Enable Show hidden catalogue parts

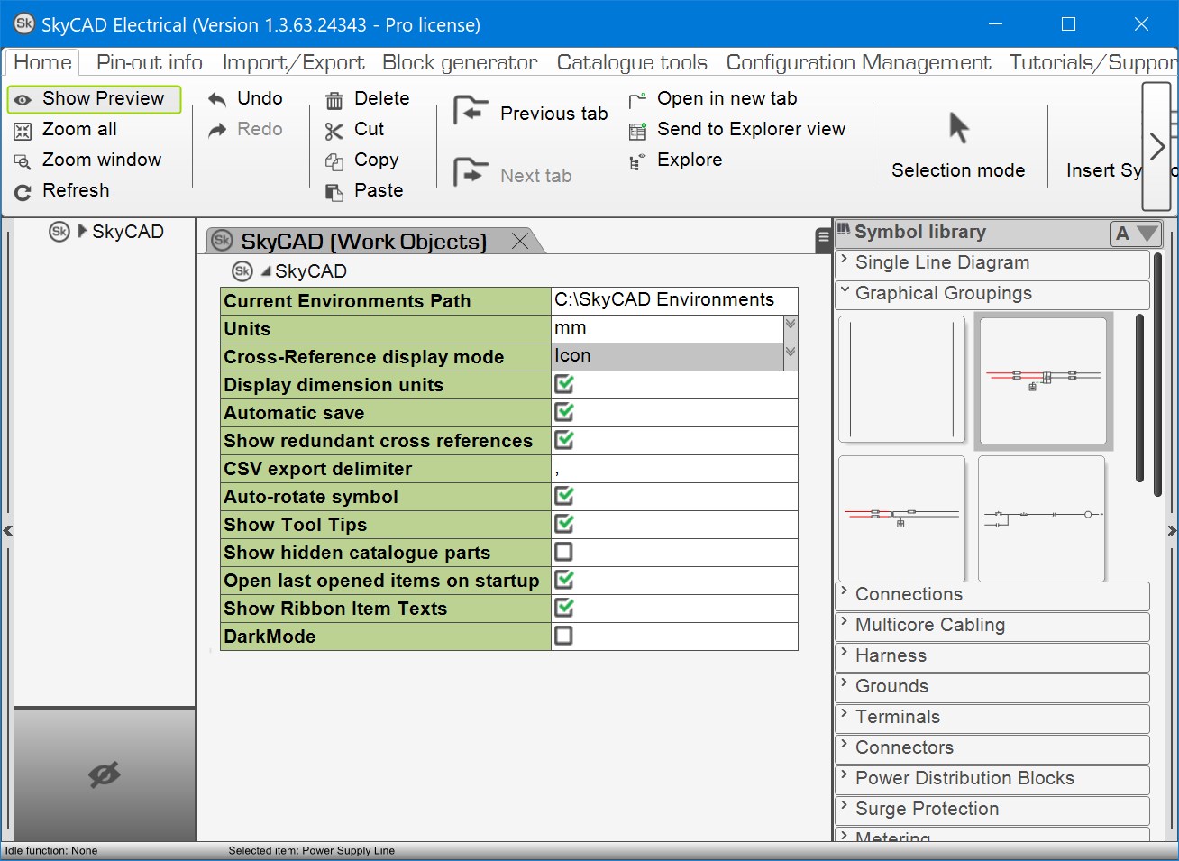(x=563, y=553)
